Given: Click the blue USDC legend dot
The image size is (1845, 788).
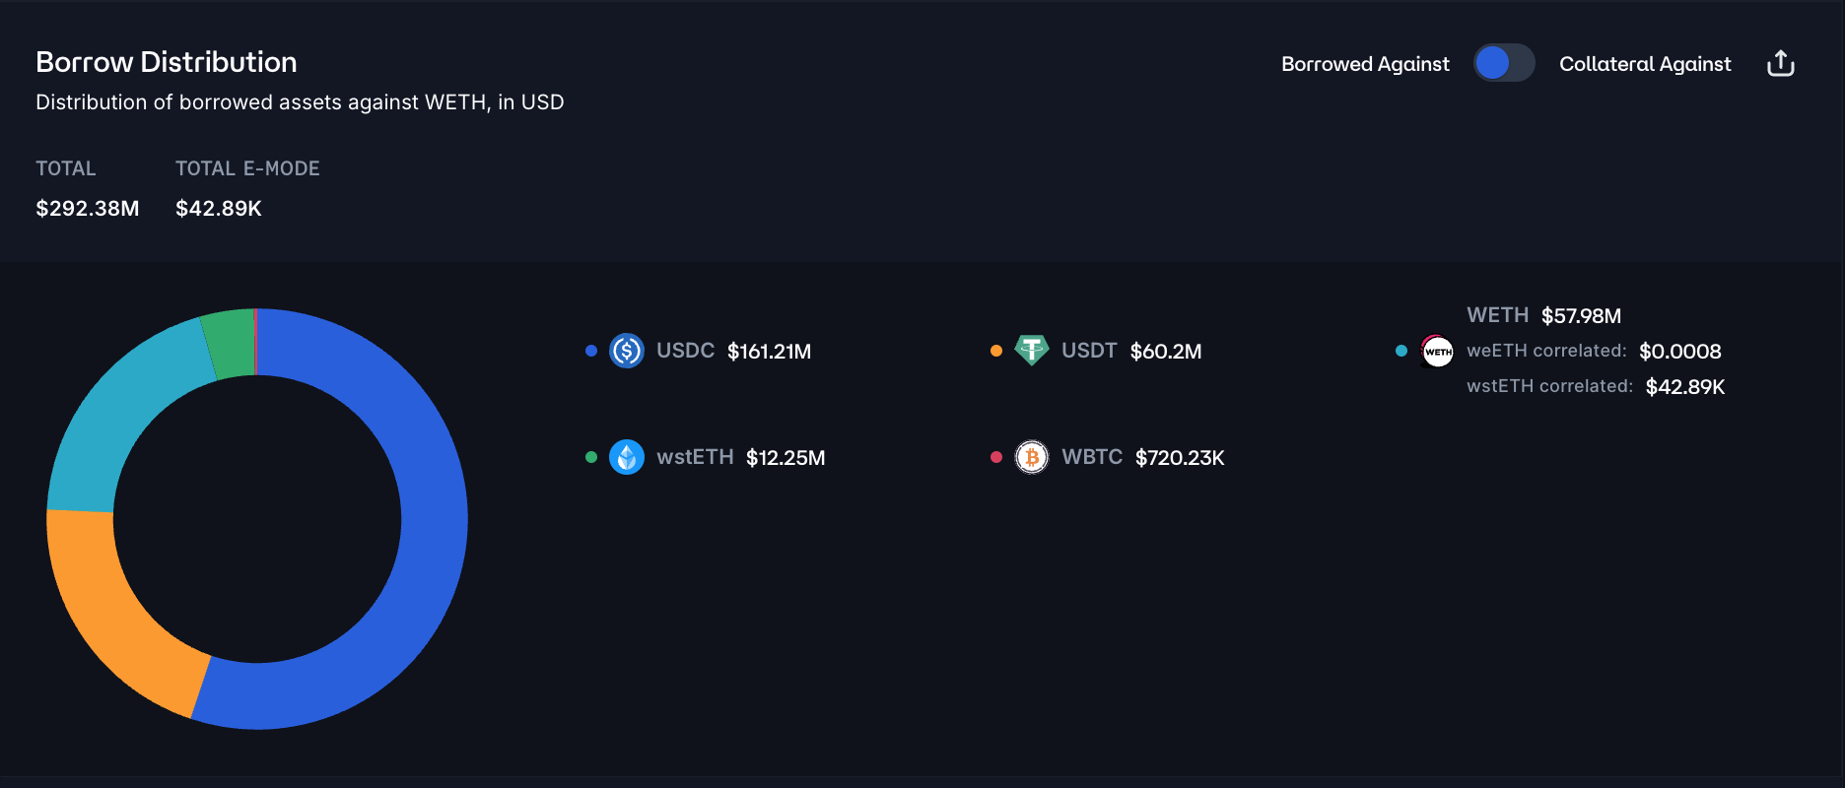Looking at the screenshot, I should pyautogui.click(x=591, y=351).
